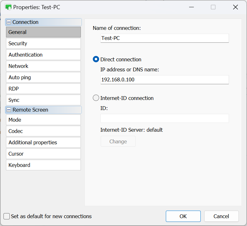Select the Sync page
Image resolution: width=247 pixels, height=226 pixels.
pyautogui.click(x=43, y=100)
